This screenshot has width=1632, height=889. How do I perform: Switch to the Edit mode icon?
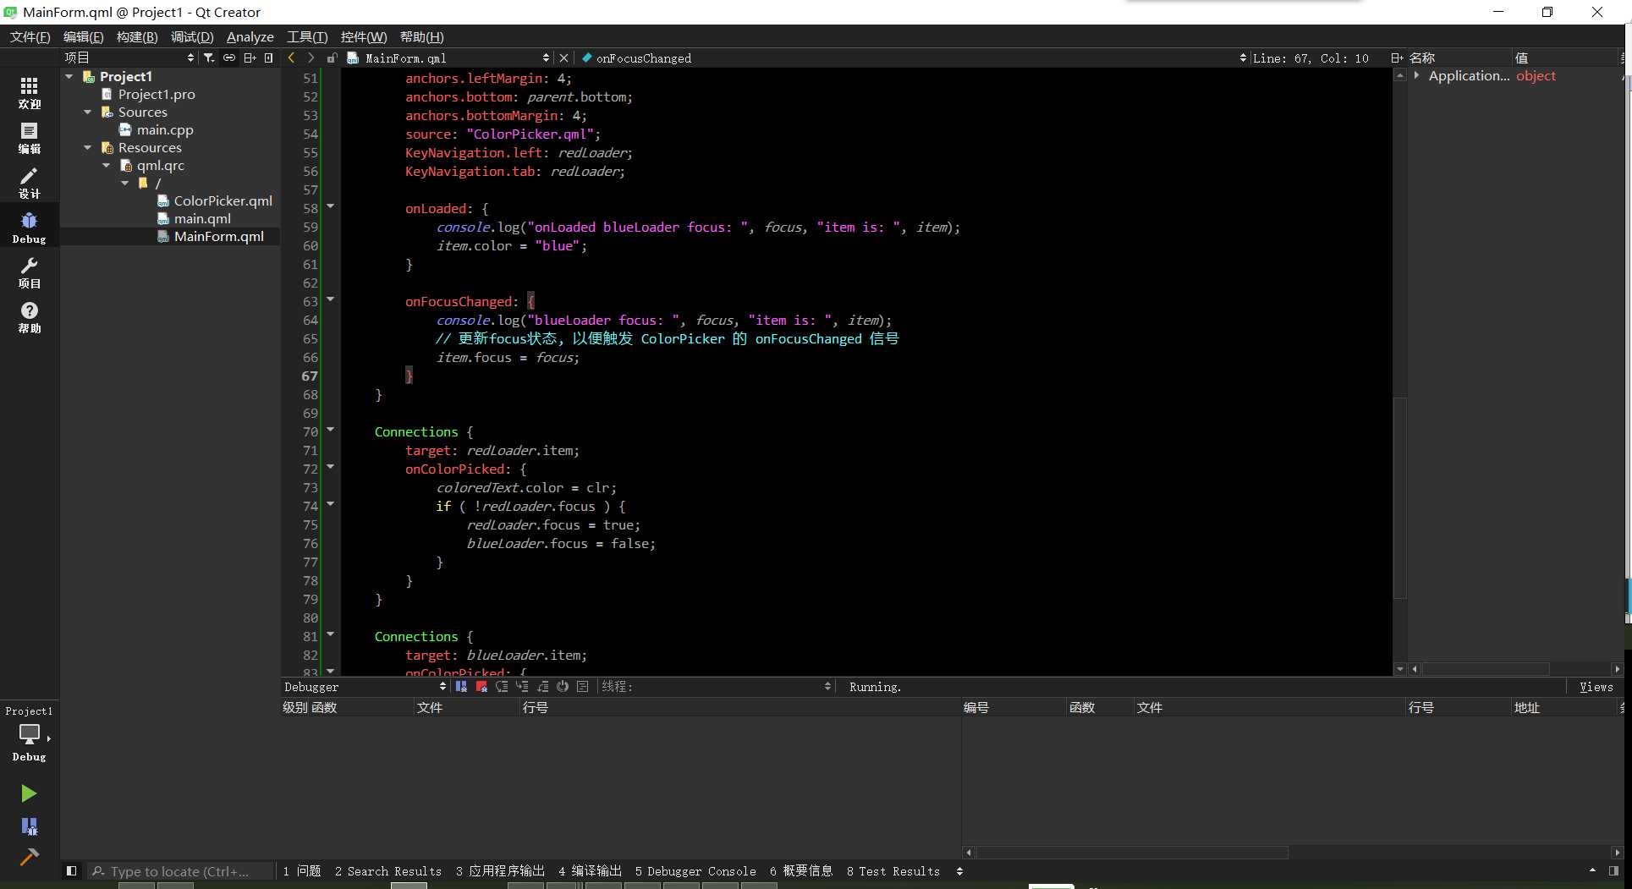click(x=29, y=138)
